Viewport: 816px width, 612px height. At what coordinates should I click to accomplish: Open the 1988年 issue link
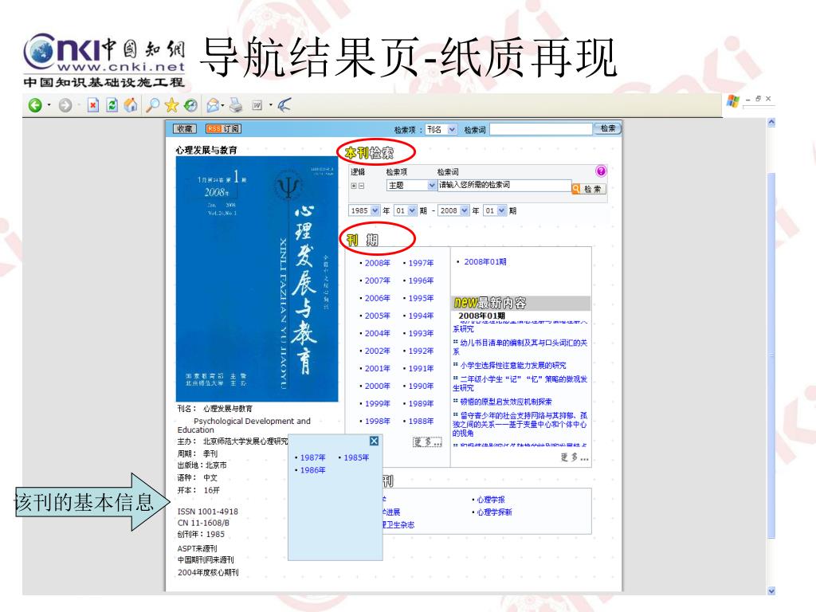(421, 421)
